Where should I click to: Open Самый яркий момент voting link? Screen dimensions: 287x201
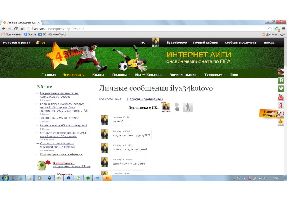[x=63, y=134]
